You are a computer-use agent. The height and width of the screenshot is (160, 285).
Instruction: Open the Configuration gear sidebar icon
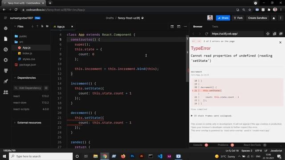coord(6,60)
